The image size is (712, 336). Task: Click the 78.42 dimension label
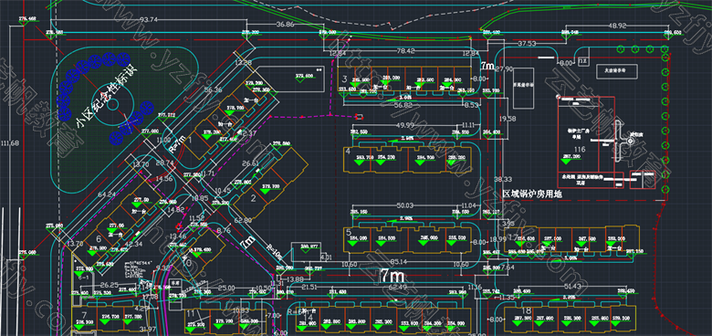click(405, 51)
